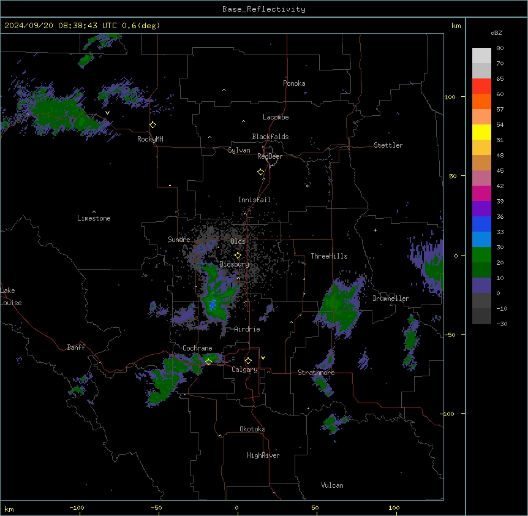Image resolution: width=528 pixels, height=516 pixels.
Task: Click the white plus marker north of Drumheller
Action: [375, 230]
